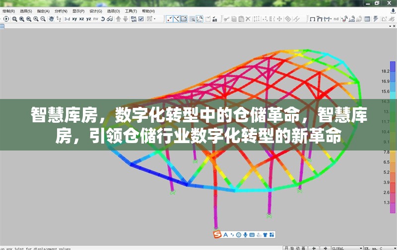Switch to yz plane view
The height and width of the screenshot is (250, 397).
pyautogui.click(x=89, y=19)
